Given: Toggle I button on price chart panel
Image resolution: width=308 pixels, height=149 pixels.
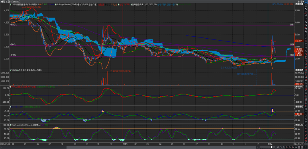Looking at the screenshot, I should [x=298, y=4].
